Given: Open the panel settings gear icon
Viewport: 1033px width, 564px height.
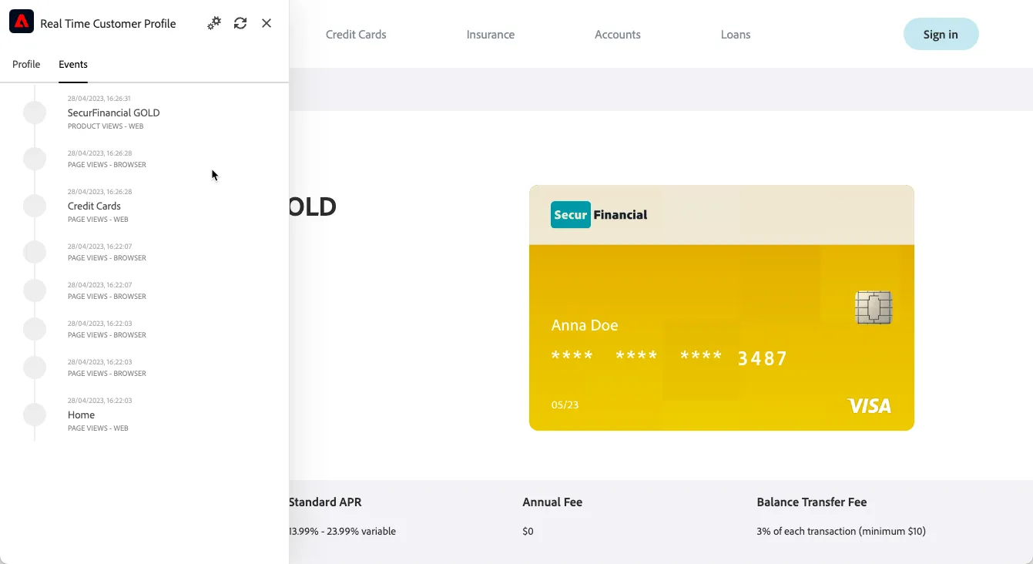Looking at the screenshot, I should (x=214, y=23).
